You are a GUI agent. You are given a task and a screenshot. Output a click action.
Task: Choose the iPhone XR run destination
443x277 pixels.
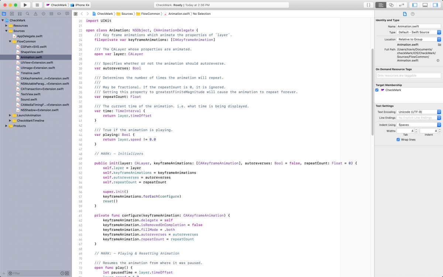pos(80,5)
